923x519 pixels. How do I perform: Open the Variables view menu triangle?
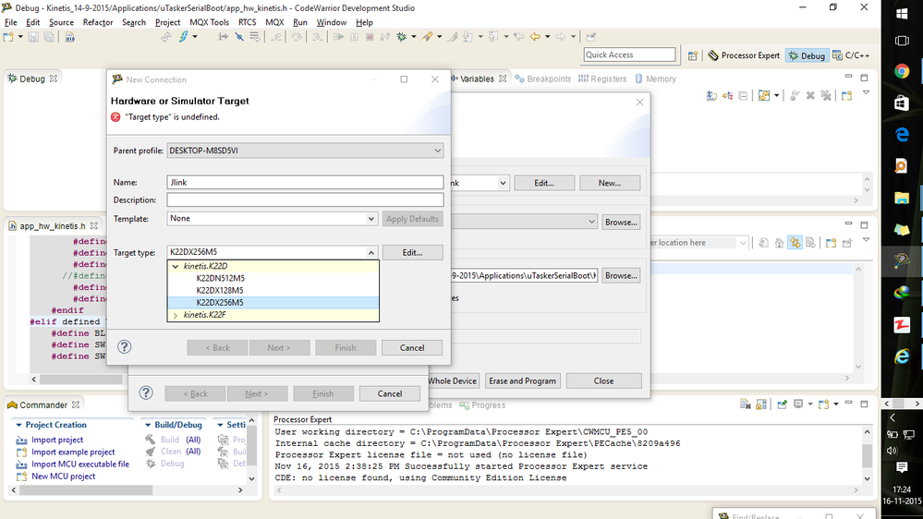[866, 93]
